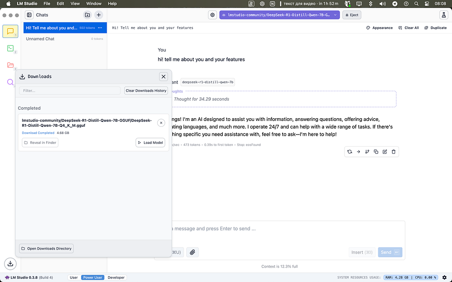Click the RAM usage indicator

tap(397, 277)
